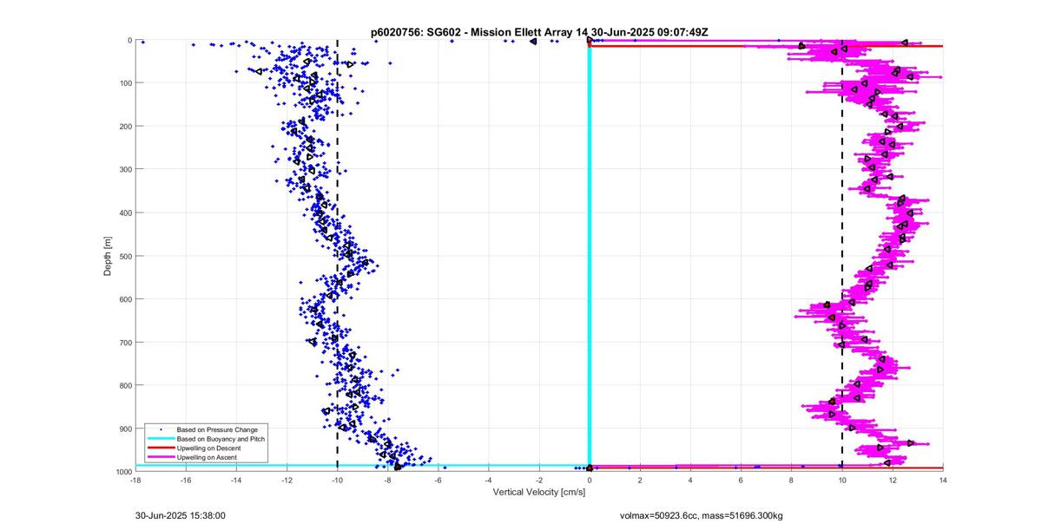Image resolution: width=1042 pixels, height=530 pixels.
Task: Click the x-axis tick label -18
Action: tap(135, 480)
